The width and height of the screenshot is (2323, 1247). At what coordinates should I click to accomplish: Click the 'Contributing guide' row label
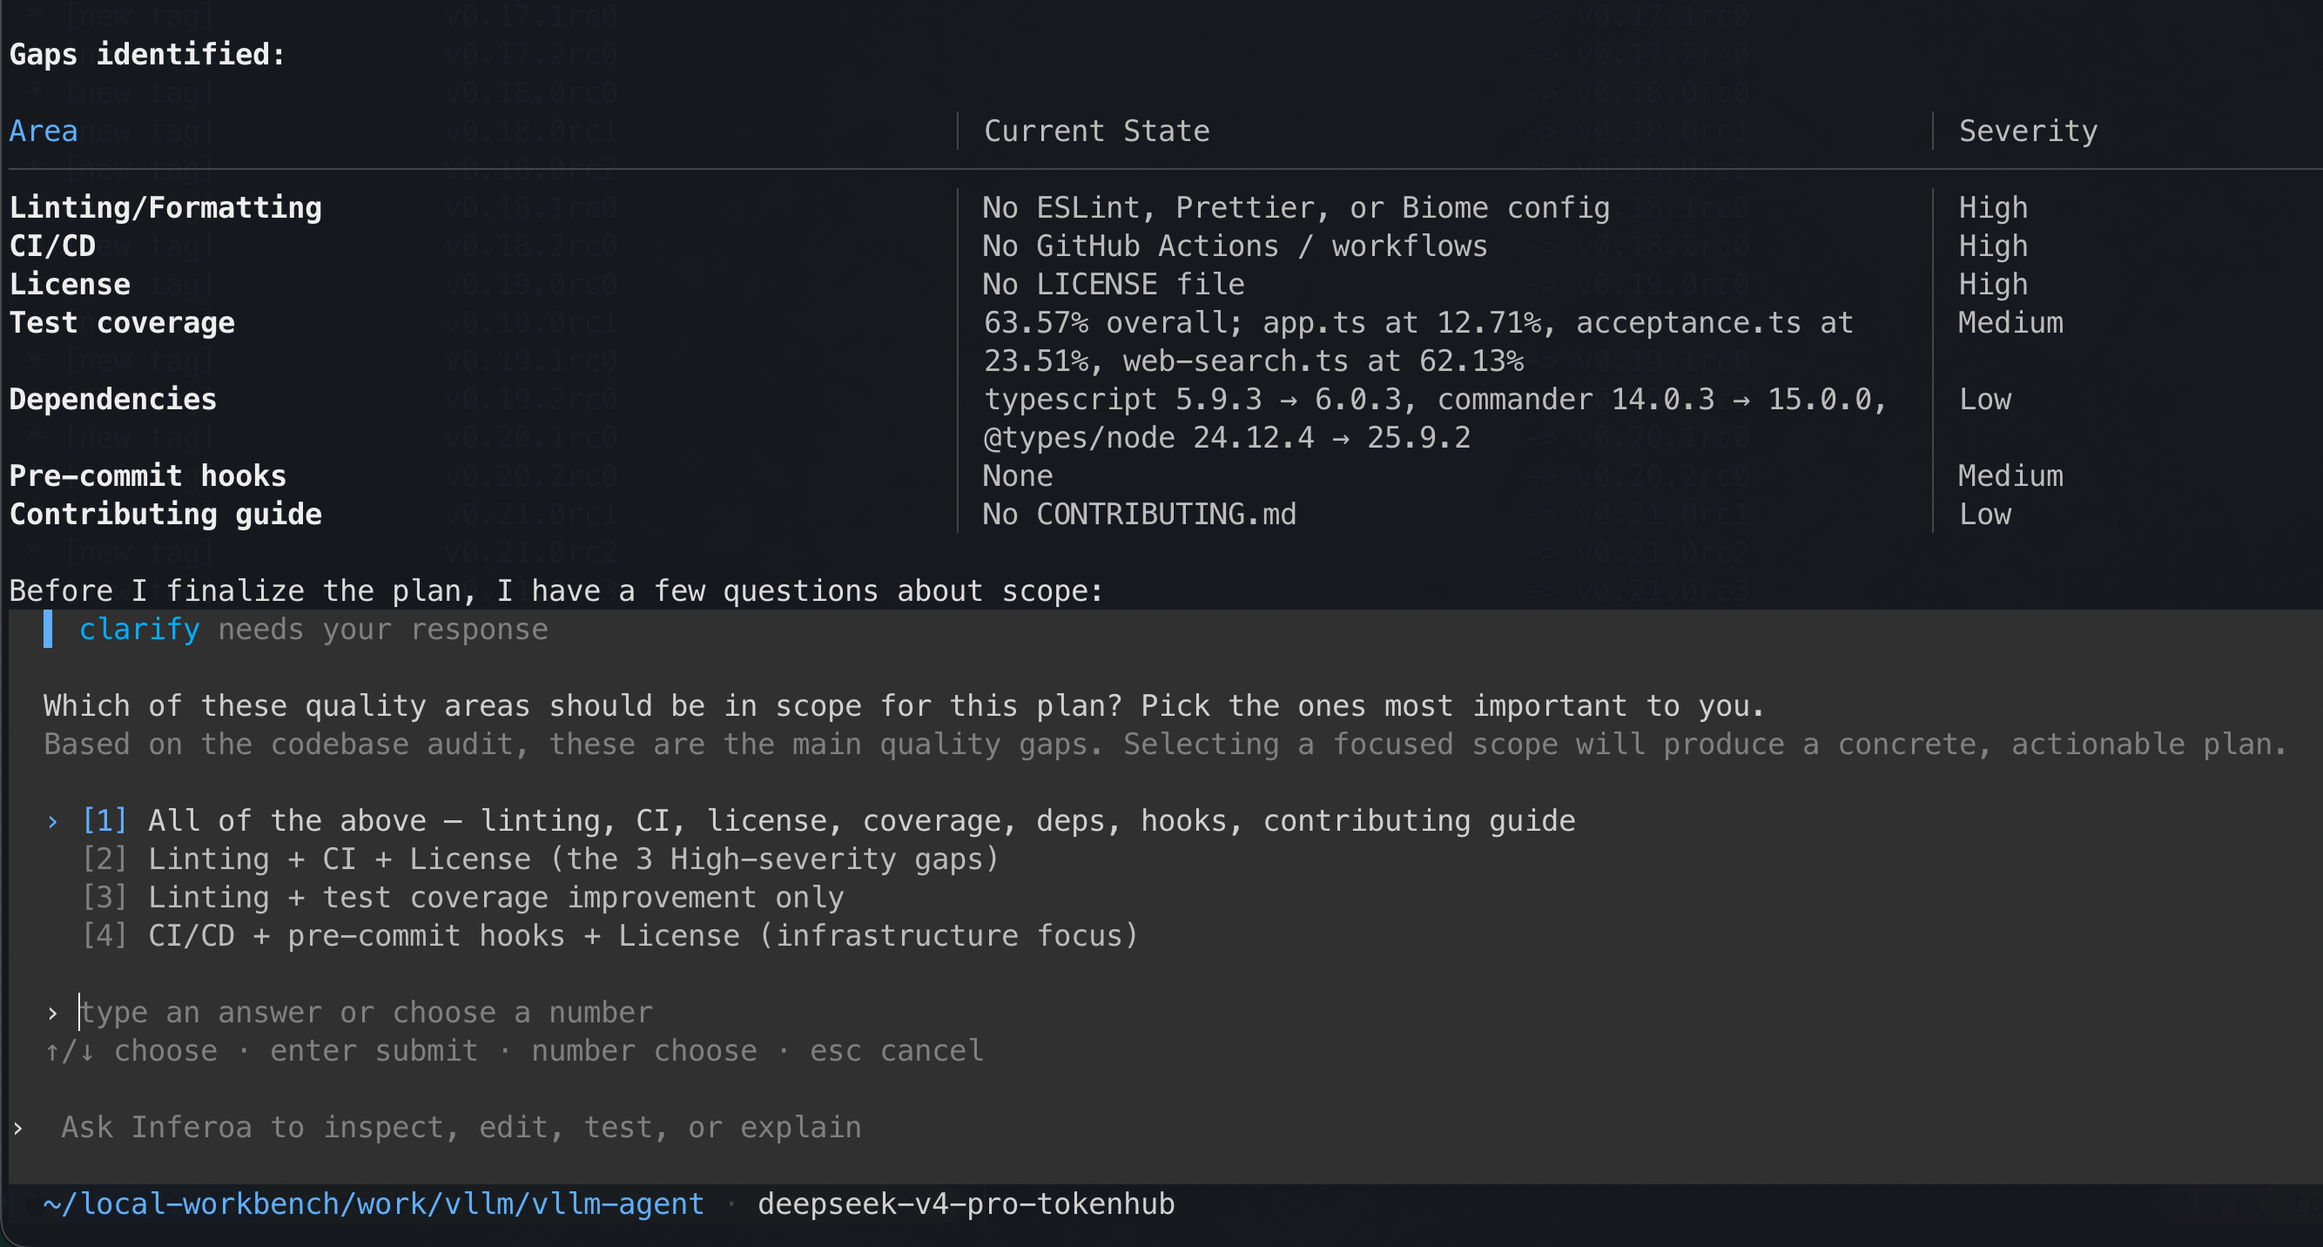coord(165,514)
